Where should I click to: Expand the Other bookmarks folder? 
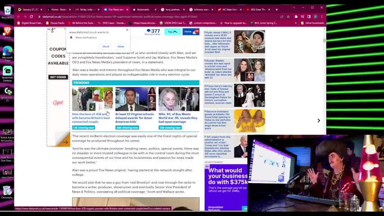coord(312,23)
